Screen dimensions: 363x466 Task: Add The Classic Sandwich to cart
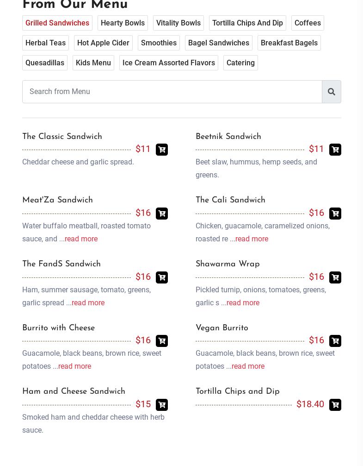(x=162, y=150)
